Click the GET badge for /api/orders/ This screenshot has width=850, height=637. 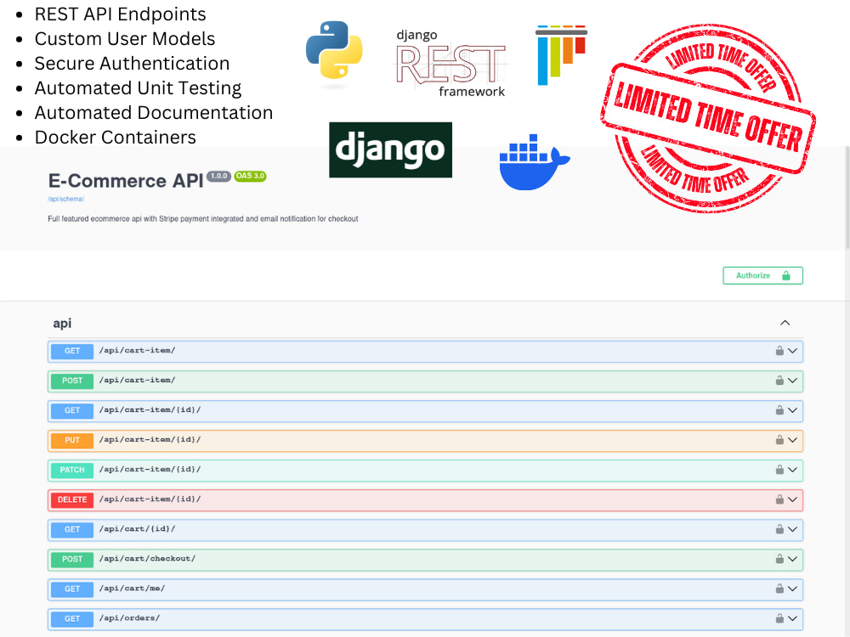(72, 619)
